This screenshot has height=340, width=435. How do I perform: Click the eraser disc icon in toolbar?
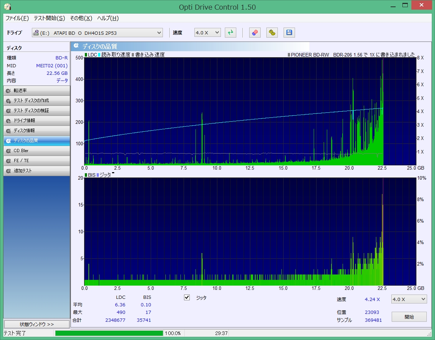255,33
